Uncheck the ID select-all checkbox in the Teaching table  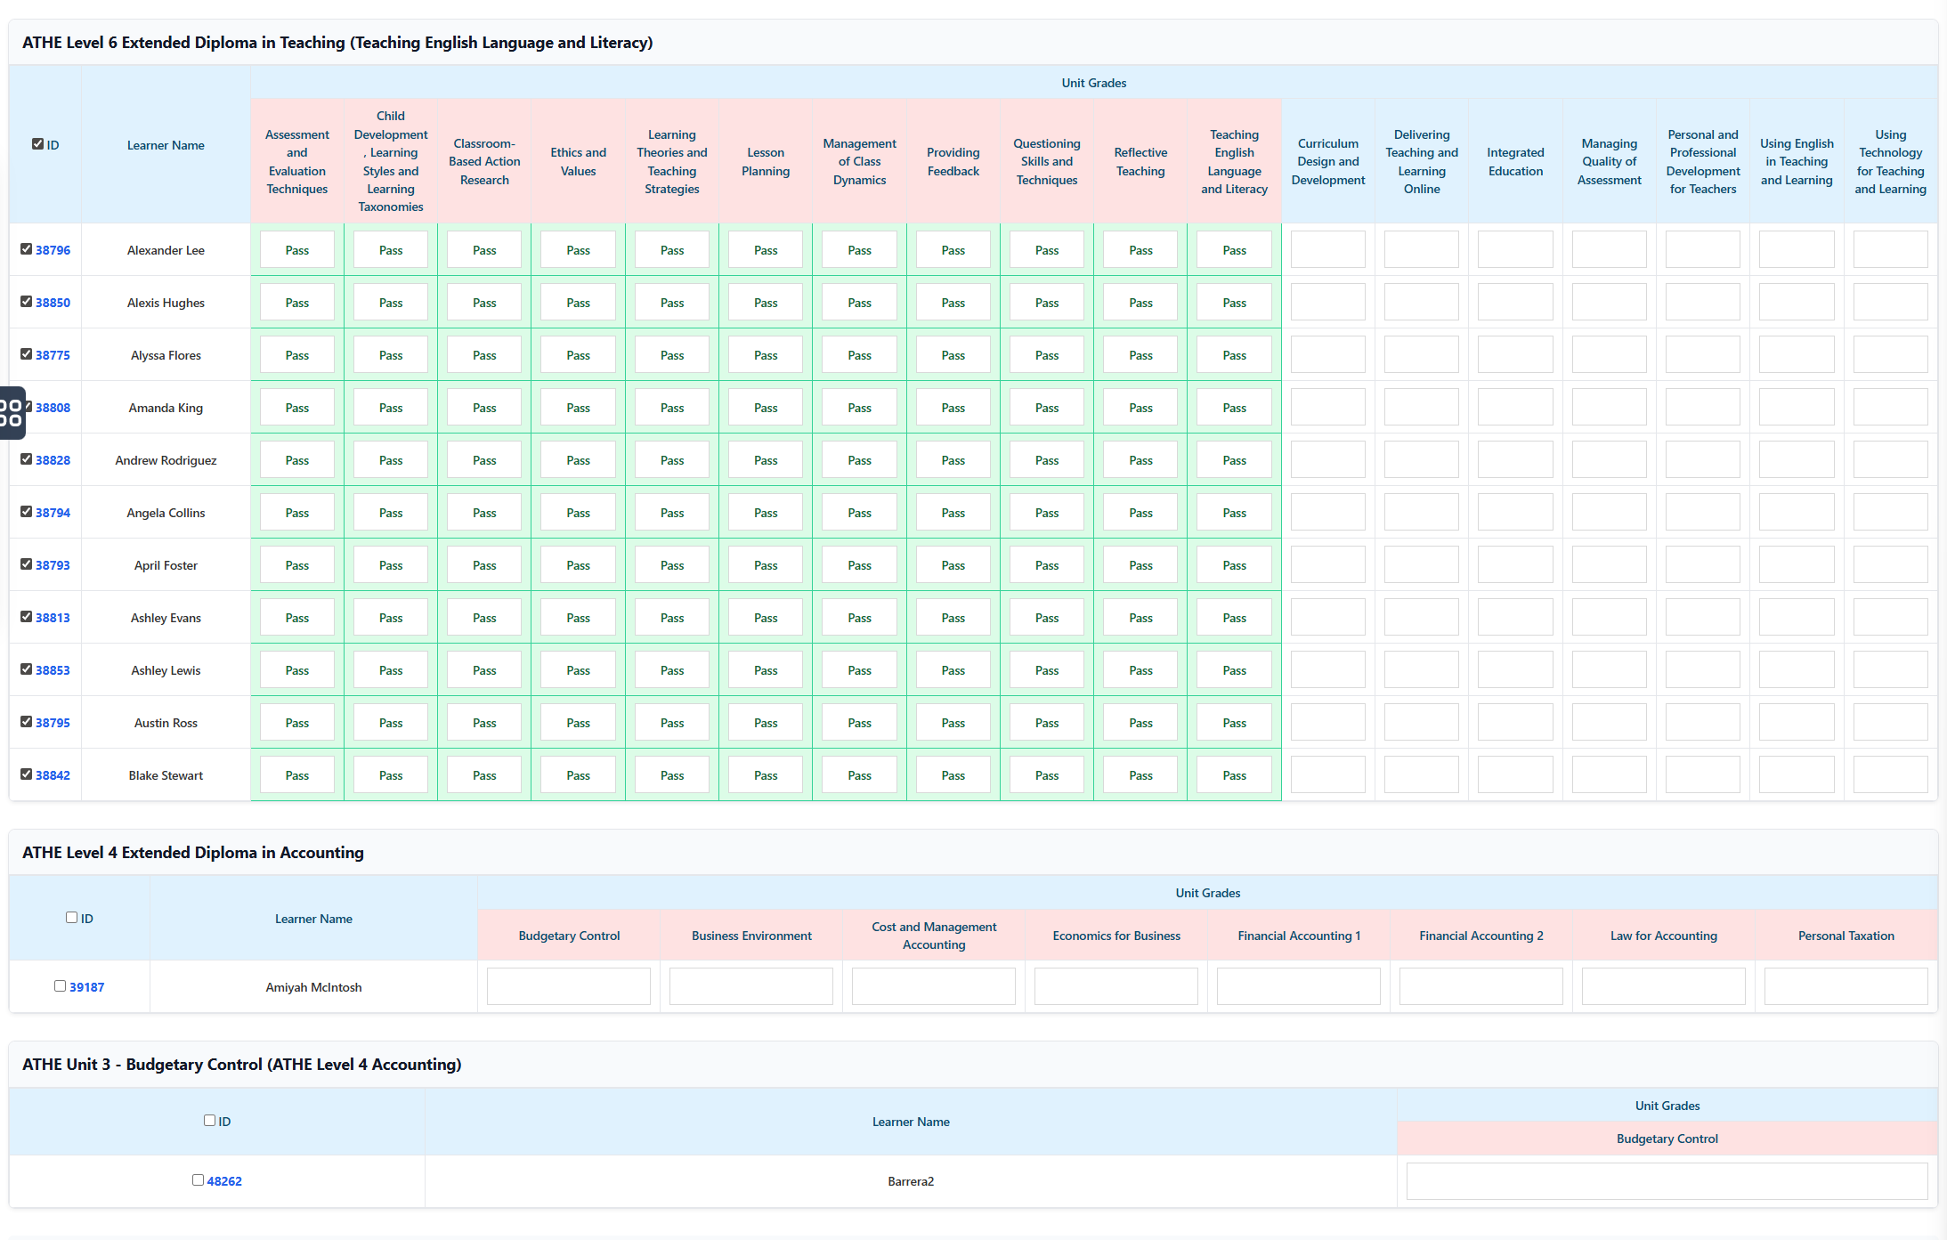click(x=37, y=142)
